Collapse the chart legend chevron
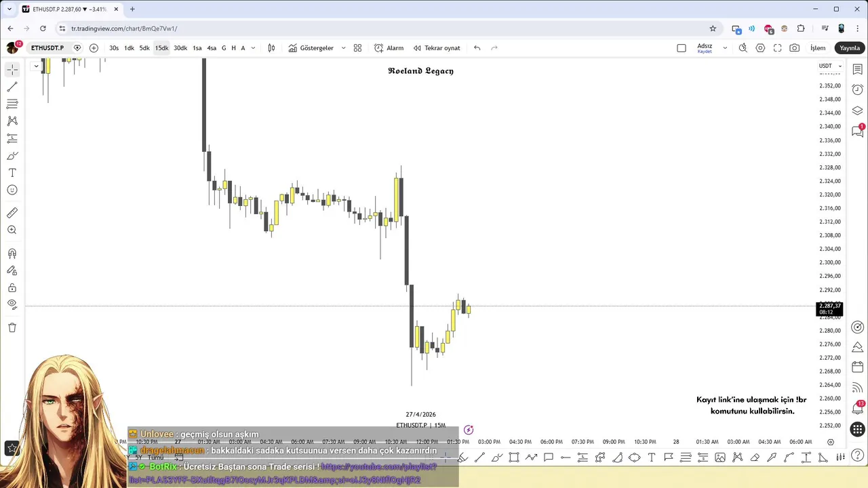Viewport: 868px width, 488px height. [x=36, y=66]
